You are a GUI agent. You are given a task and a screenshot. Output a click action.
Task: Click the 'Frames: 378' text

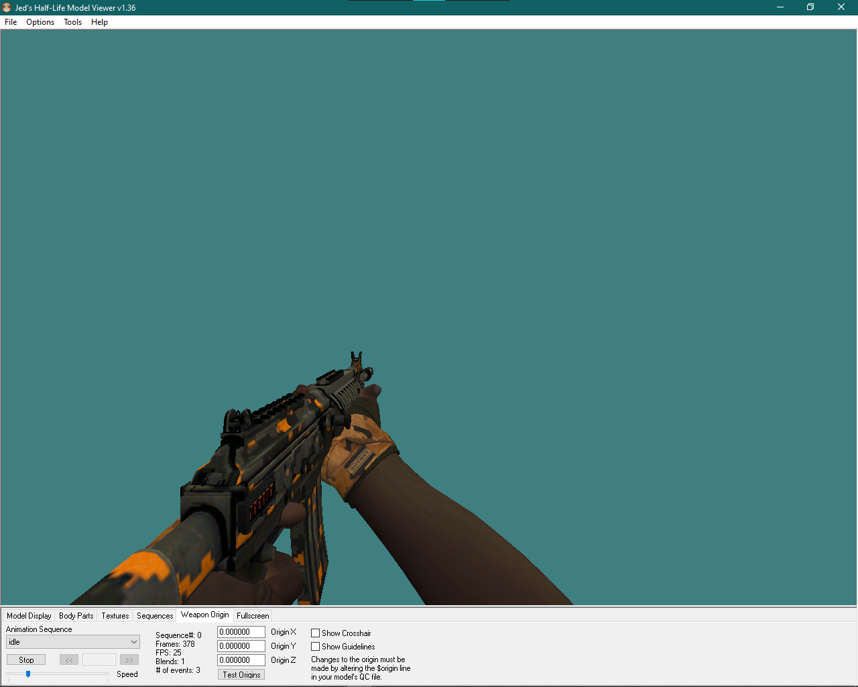click(175, 644)
